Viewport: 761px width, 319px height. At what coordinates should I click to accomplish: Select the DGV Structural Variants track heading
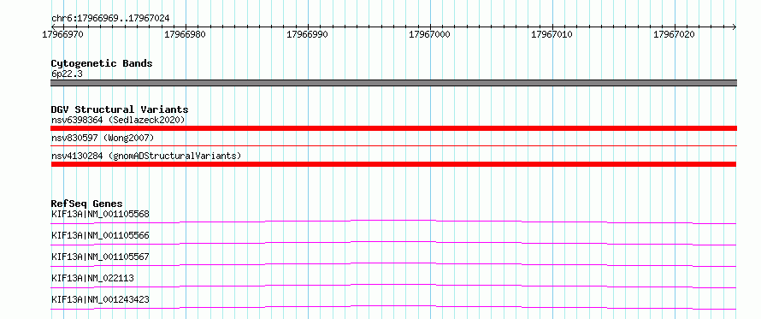click(120, 109)
